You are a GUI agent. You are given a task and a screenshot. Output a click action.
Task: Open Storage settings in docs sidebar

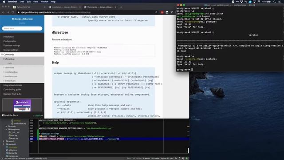pyautogui.click(x=11, y=50)
